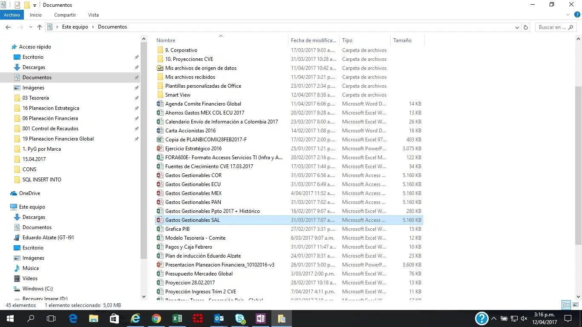Switch to the Vista ribbon tab
582x327 pixels.
coord(93,15)
